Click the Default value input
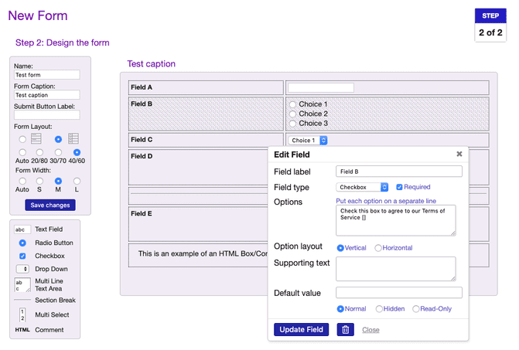 pos(399,293)
